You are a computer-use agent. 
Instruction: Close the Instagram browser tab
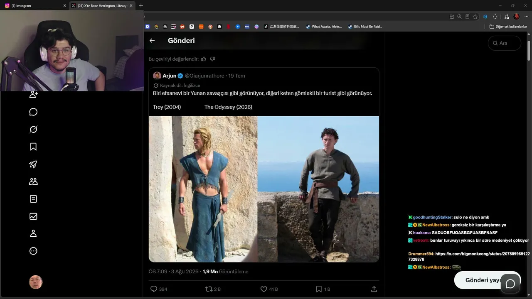point(65,6)
